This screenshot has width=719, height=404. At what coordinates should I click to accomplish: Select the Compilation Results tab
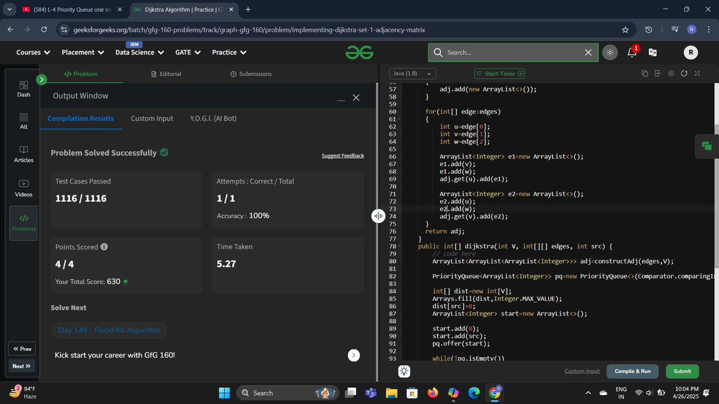[x=81, y=119]
